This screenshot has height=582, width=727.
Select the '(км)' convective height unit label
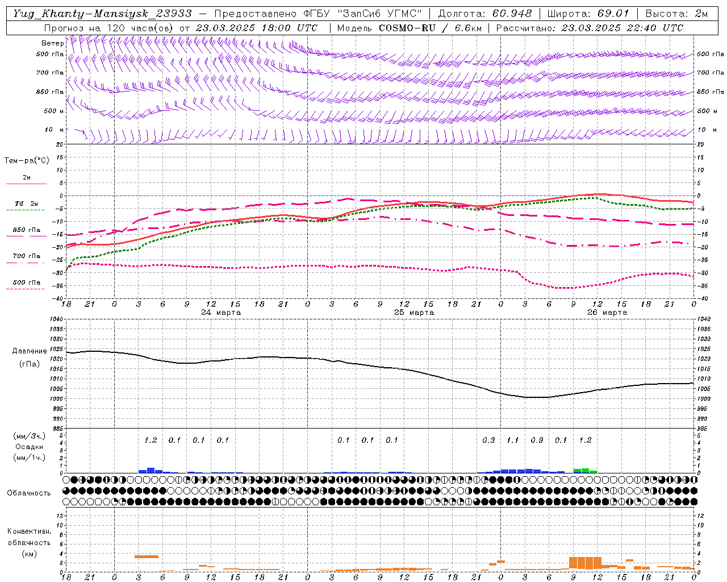(x=30, y=554)
